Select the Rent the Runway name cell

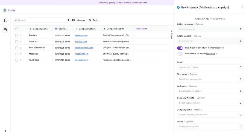[40, 48]
